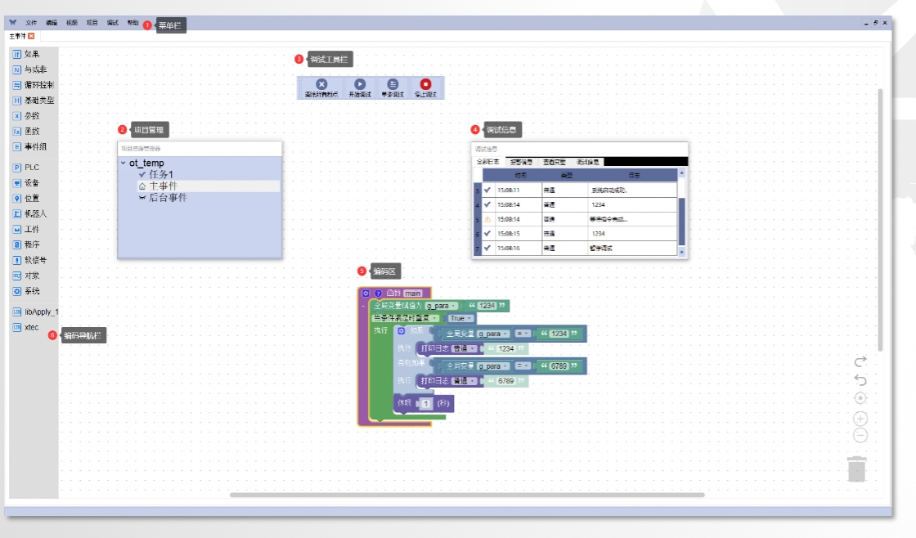The height and width of the screenshot is (538, 916).
Task: Open the PLC category in the sidebar
Action: tap(26, 167)
